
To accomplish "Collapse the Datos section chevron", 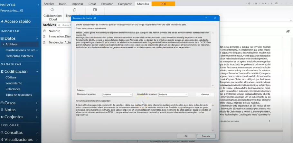I will click(x=37, y=38).
